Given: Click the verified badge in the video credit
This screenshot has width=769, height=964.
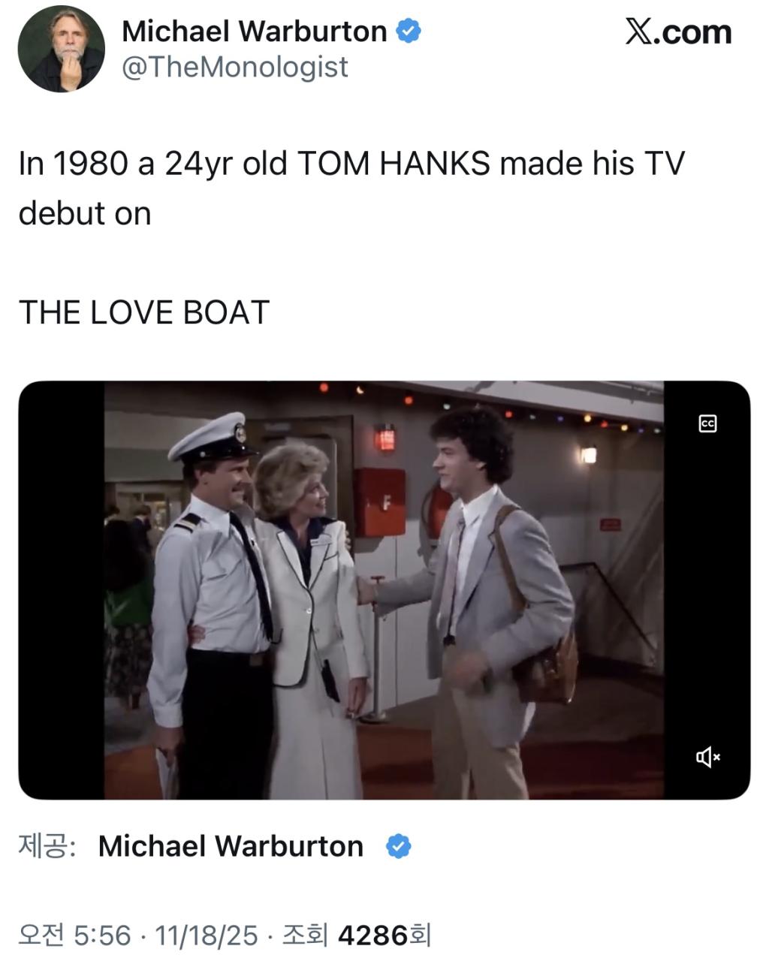Looking at the screenshot, I should tap(398, 846).
